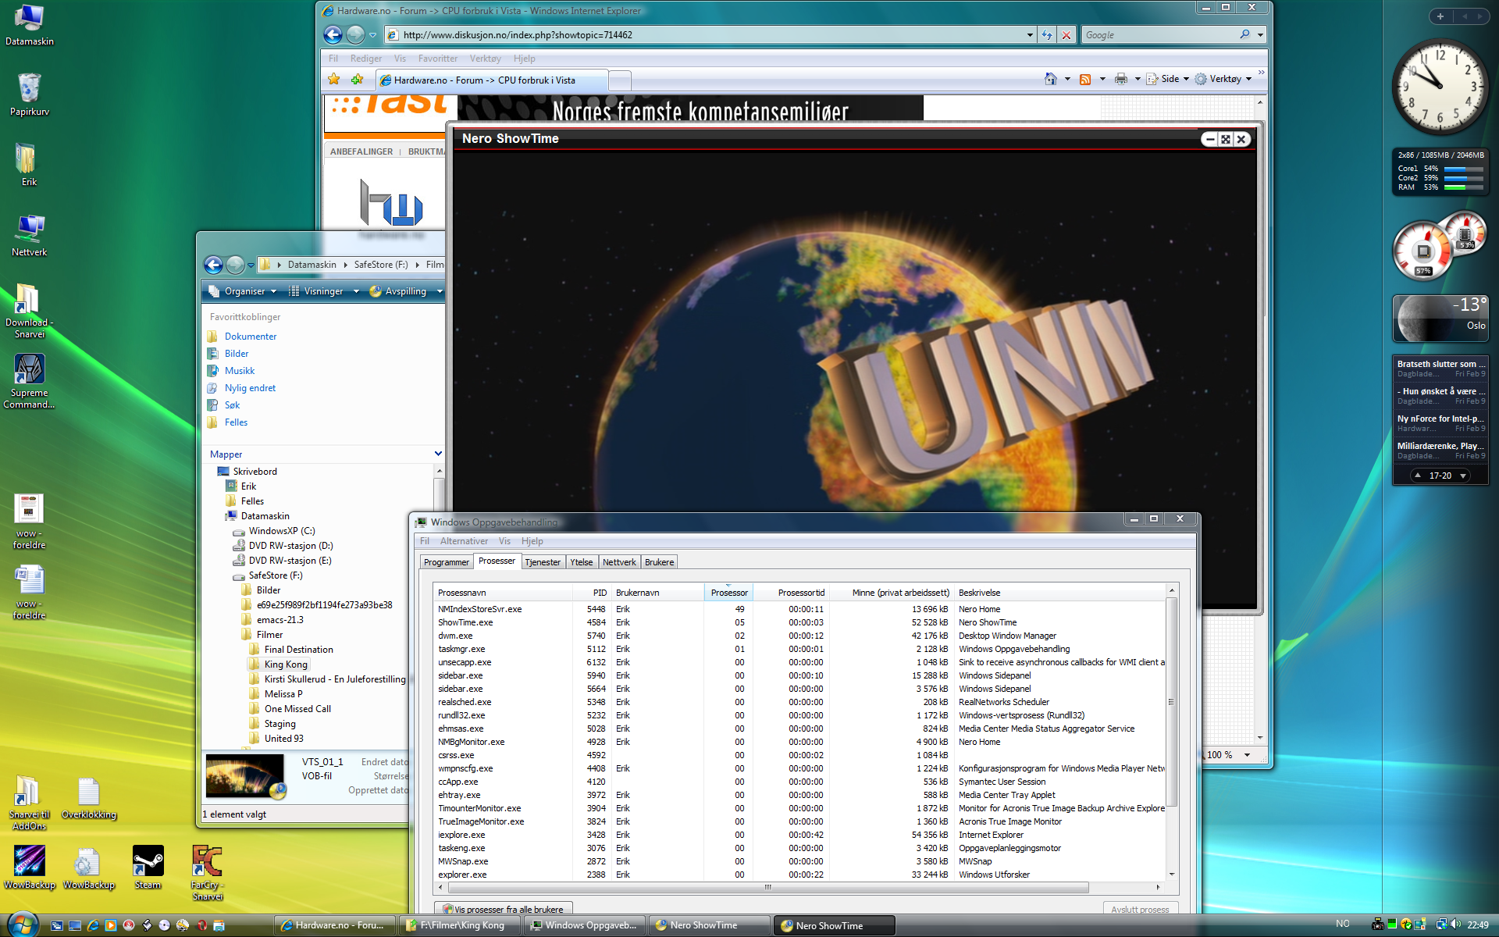Image resolution: width=1499 pixels, height=937 pixels.
Task: Select the Final Destination folder
Action: [x=298, y=650]
